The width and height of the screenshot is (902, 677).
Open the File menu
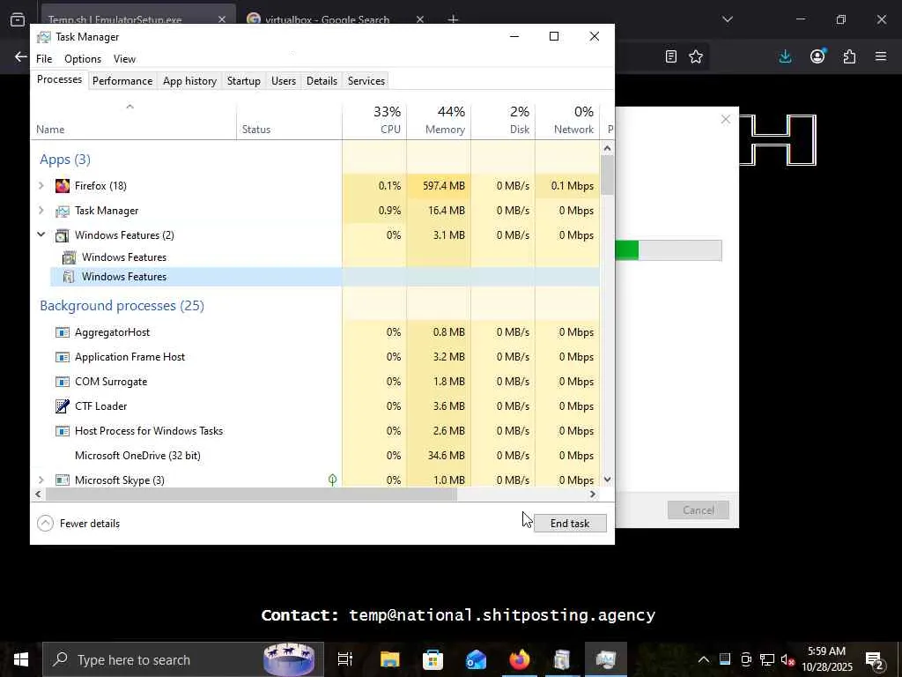(44, 59)
